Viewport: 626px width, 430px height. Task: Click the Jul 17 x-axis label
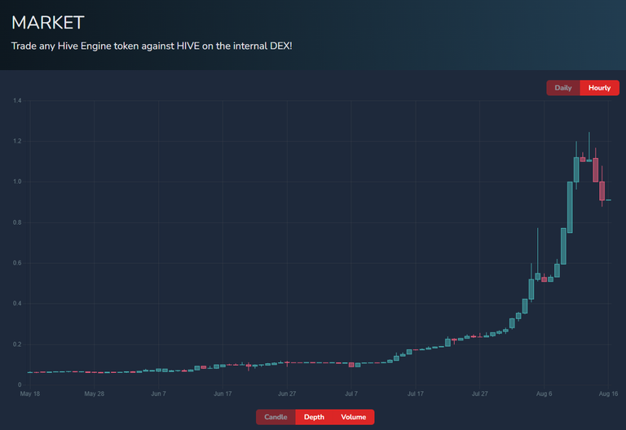click(x=416, y=393)
